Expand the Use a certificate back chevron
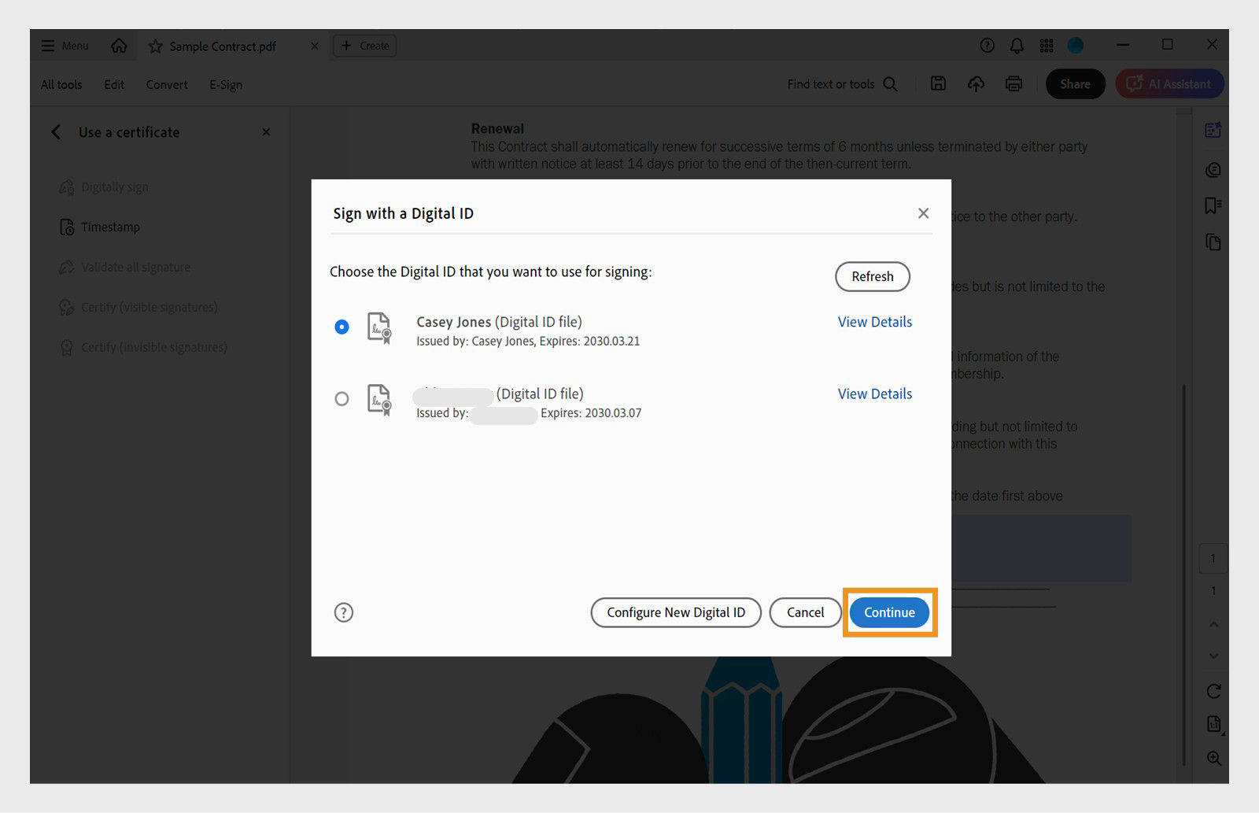This screenshot has width=1259, height=813. pyautogui.click(x=55, y=132)
